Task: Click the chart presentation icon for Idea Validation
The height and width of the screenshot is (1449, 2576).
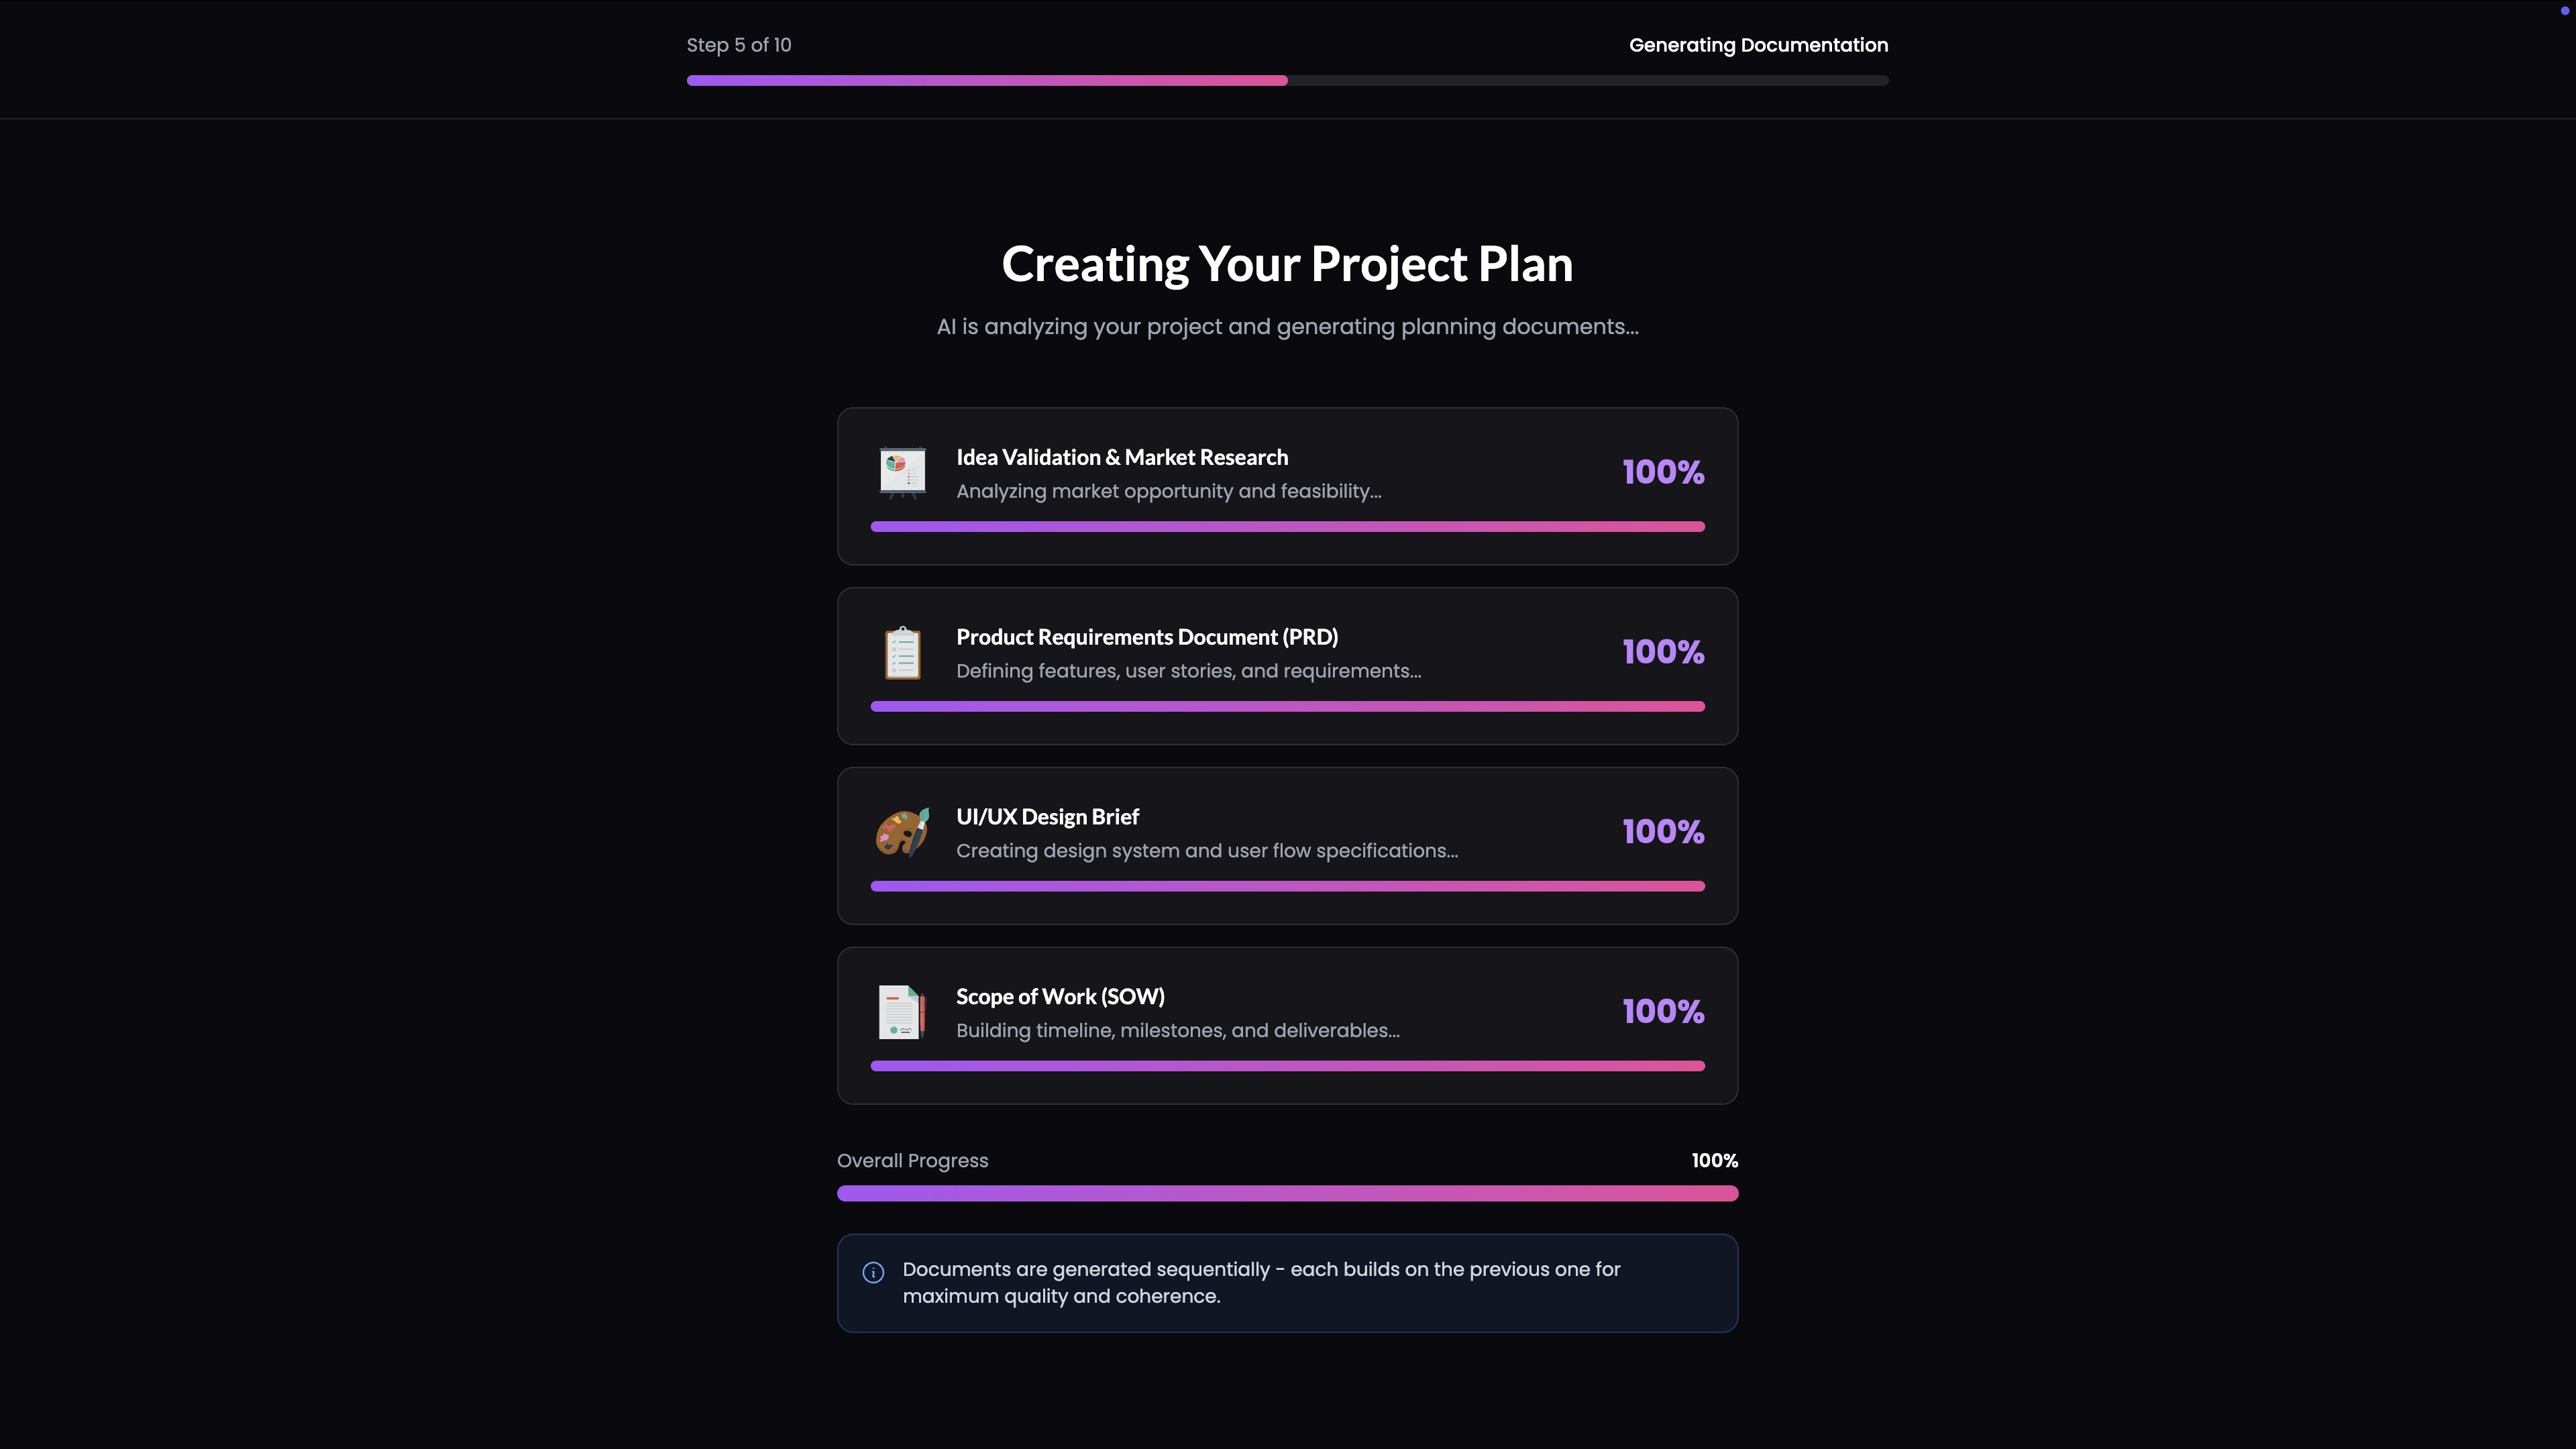Action: [902, 471]
